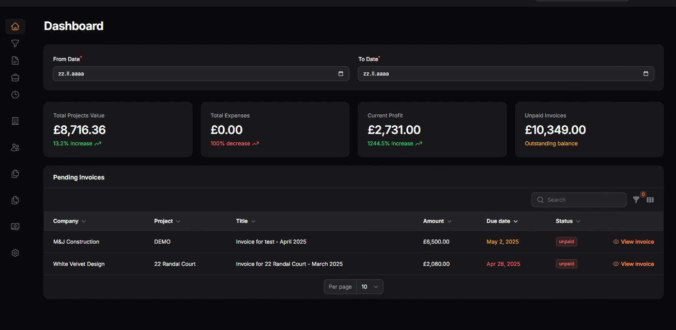Image resolution: width=676 pixels, height=330 pixels.
Task: Select the briefcase icon in sidebar
Action: [15, 78]
